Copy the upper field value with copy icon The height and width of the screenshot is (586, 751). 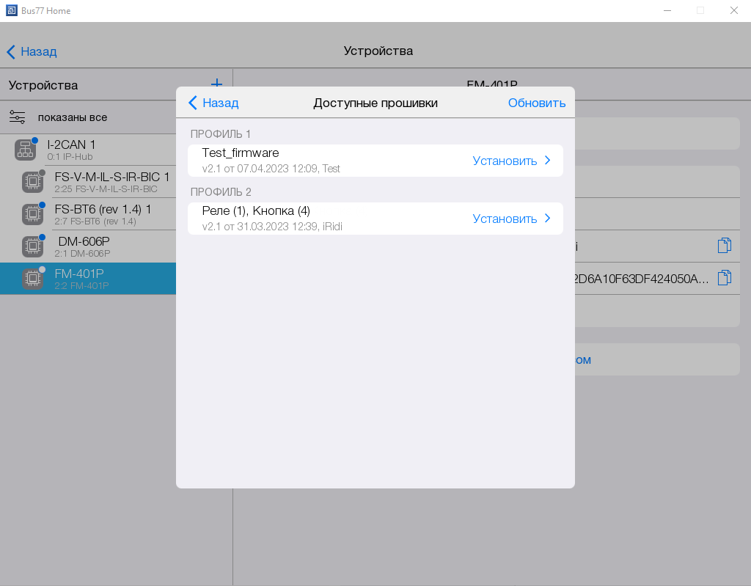click(724, 245)
